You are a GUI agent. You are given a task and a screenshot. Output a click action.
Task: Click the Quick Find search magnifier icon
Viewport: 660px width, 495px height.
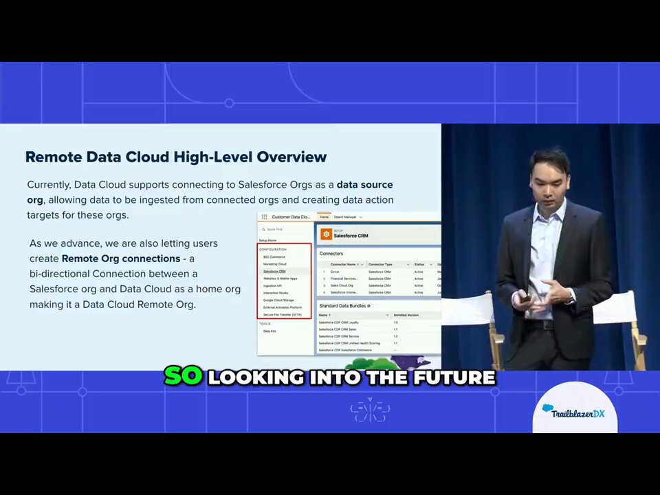pos(263,230)
